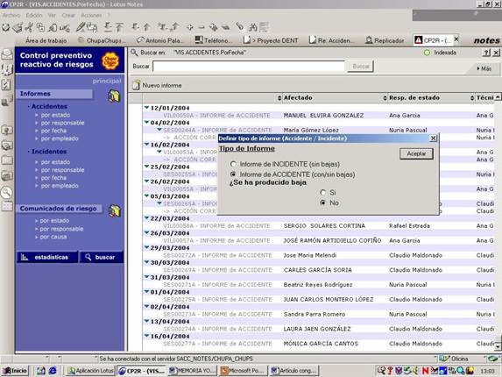
Task: Open the Acciones menu
Action: [x=91, y=15]
